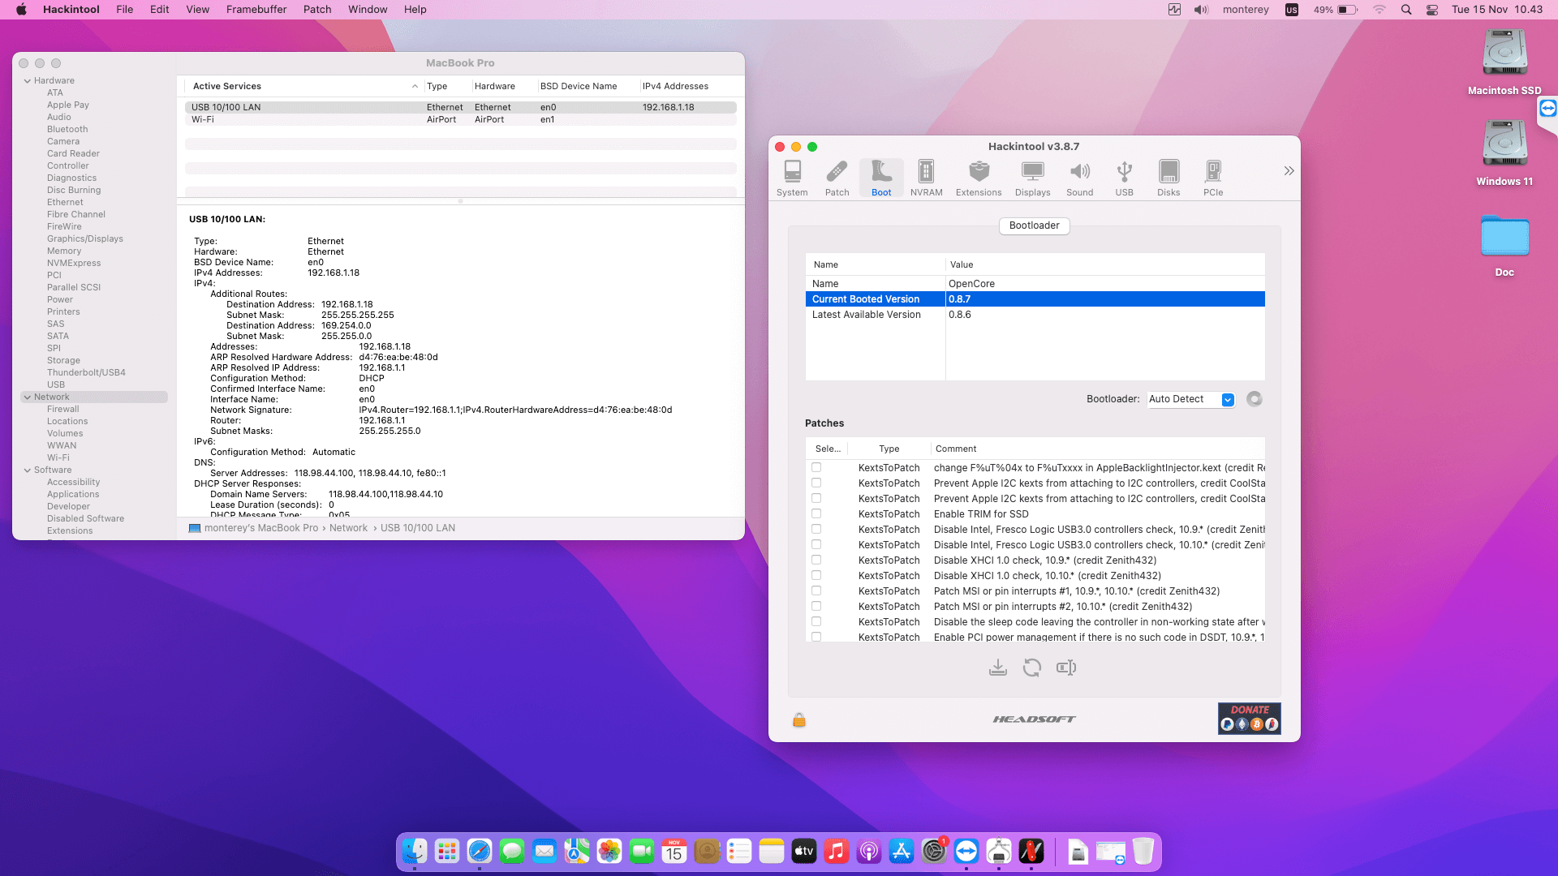Open the Extensions section in Hackintool

tap(979, 178)
